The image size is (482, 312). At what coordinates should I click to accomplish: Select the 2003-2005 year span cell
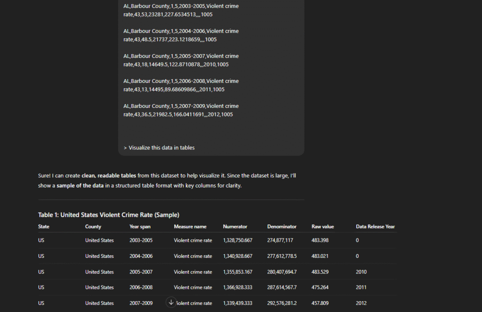point(141,240)
